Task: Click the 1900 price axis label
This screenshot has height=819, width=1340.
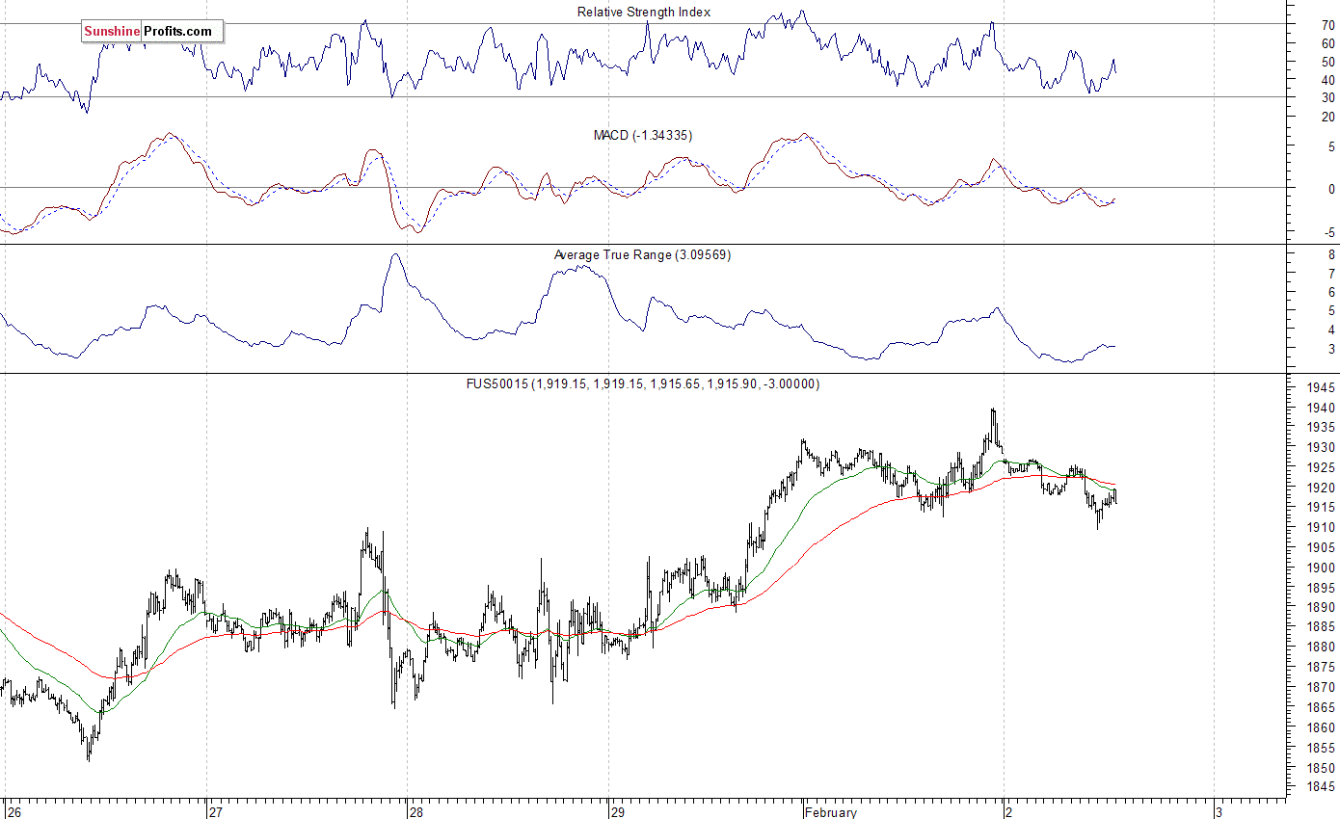Action: point(1321,568)
